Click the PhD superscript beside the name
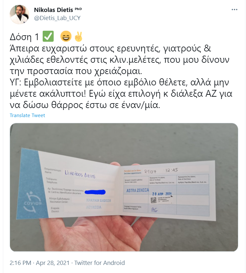The height and width of the screenshot is (273, 246). (x=78, y=9)
